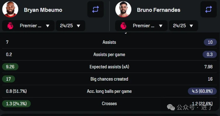220x116 pixels.
Task: Click the Bryan Mbeumo name
Action: pyautogui.click(x=43, y=10)
